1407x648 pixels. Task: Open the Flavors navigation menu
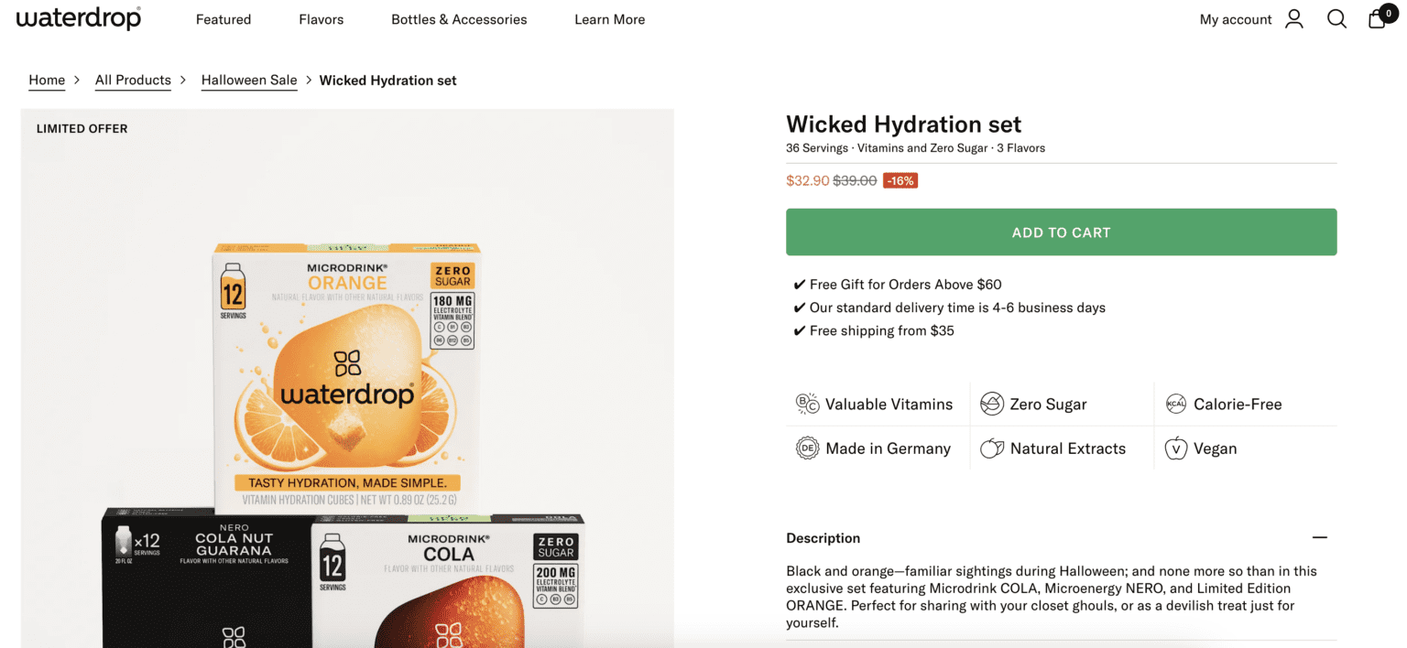tap(321, 19)
